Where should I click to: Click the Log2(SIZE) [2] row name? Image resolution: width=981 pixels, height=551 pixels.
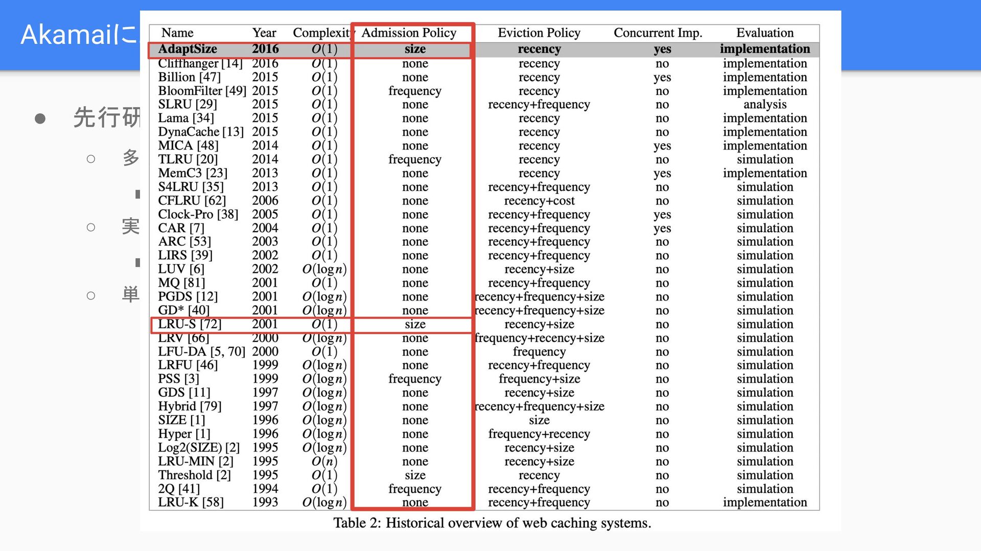[x=199, y=447]
